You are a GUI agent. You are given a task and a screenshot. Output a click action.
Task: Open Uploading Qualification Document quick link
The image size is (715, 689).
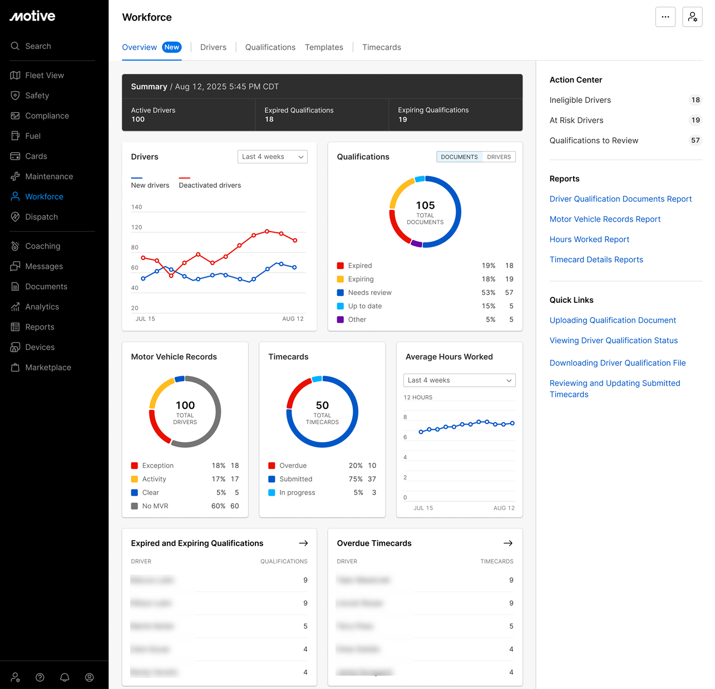click(x=613, y=321)
